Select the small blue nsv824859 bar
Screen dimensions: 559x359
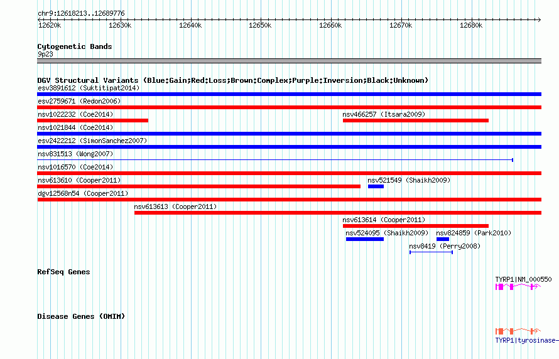(x=443, y=239)
